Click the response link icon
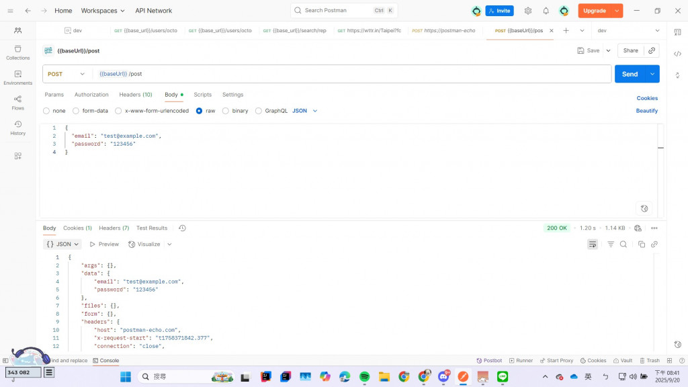 [x=654, y=244]
